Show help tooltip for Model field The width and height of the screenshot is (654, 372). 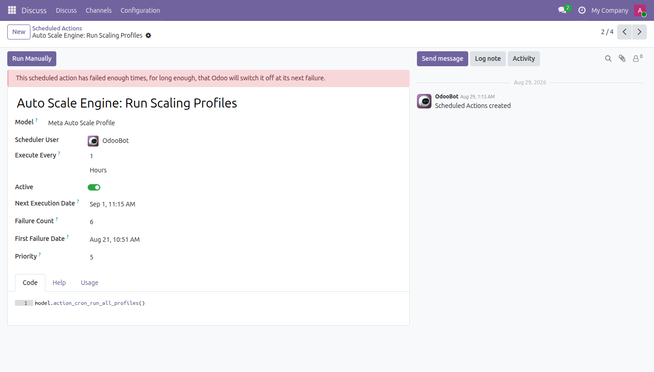click(37, 120)
